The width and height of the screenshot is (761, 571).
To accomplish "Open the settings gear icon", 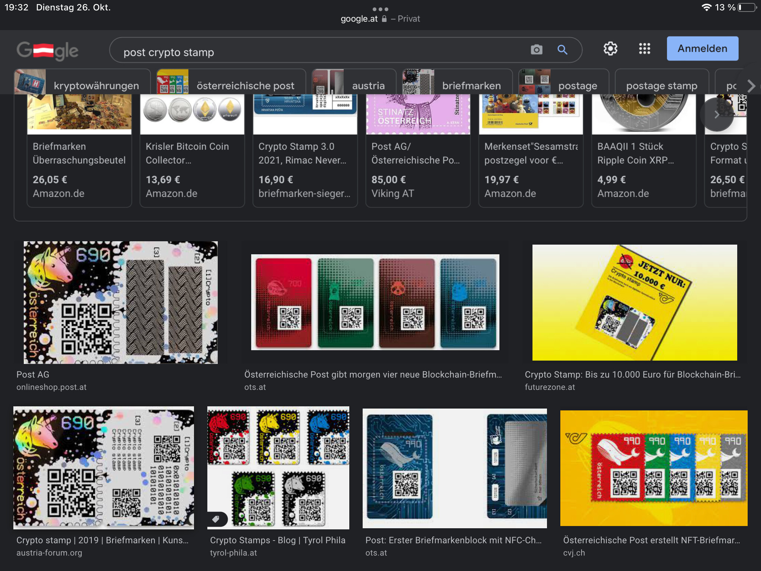I will click(610, 49).
